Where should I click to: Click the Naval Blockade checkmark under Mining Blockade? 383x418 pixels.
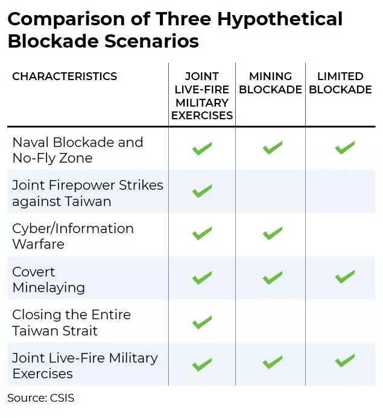pos(273,148)
